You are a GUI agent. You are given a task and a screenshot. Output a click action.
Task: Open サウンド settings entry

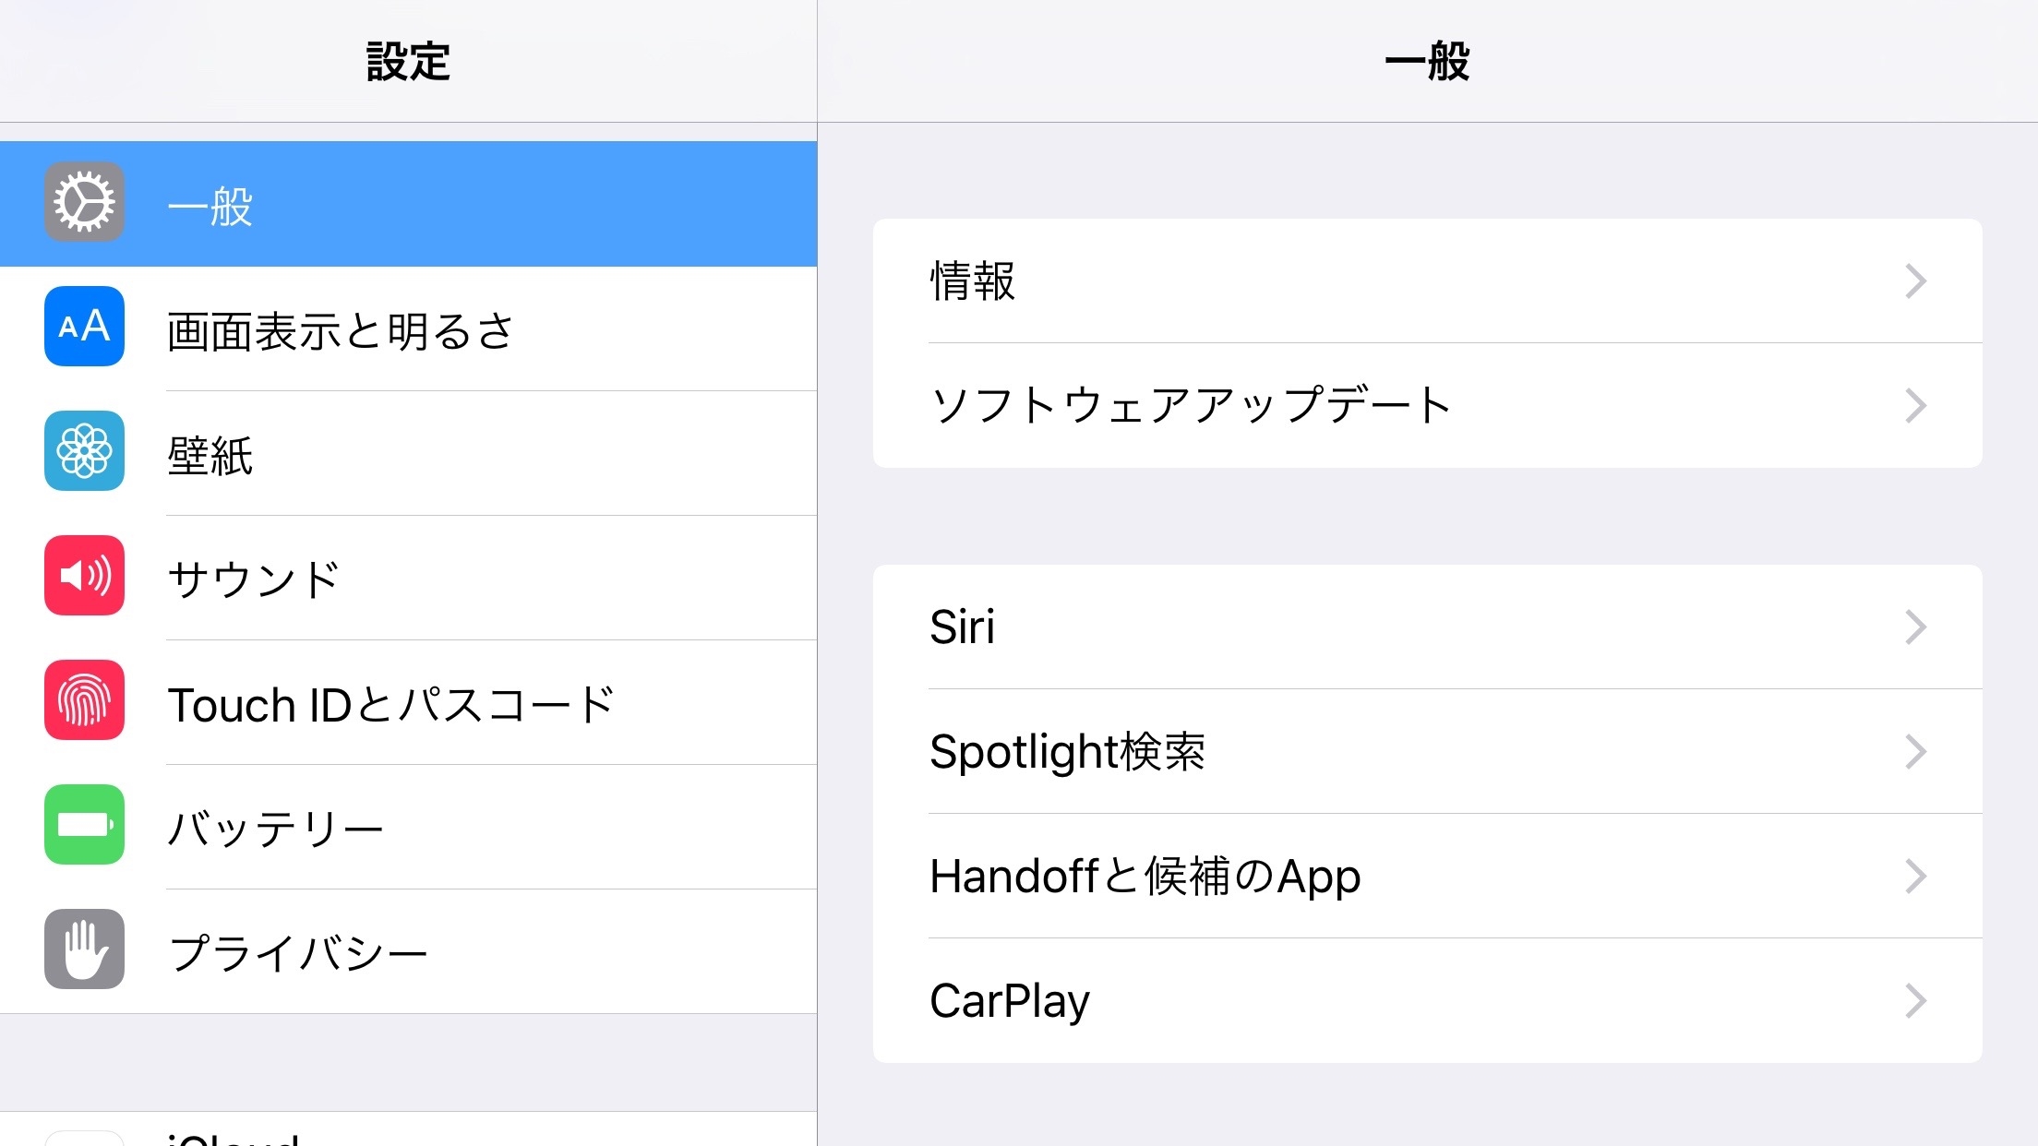coord(254,579)
